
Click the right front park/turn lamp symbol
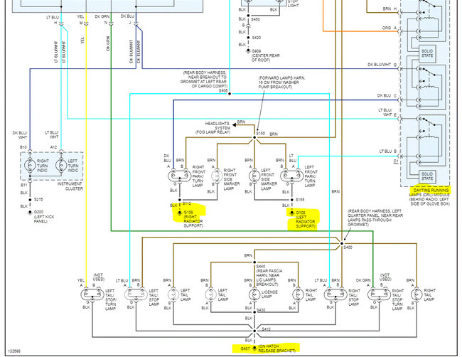179,176
